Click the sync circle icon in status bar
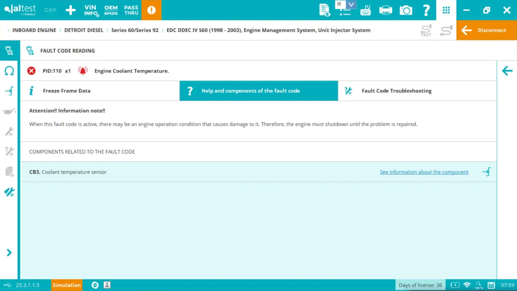Image resolution: width=517 pixels, height=291 pixels. tap(95, 285)
